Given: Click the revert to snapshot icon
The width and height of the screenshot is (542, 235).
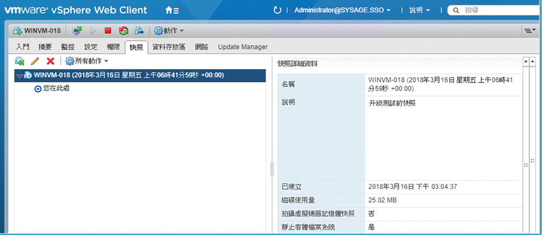Looking at the screenshot, I should 20,61.
